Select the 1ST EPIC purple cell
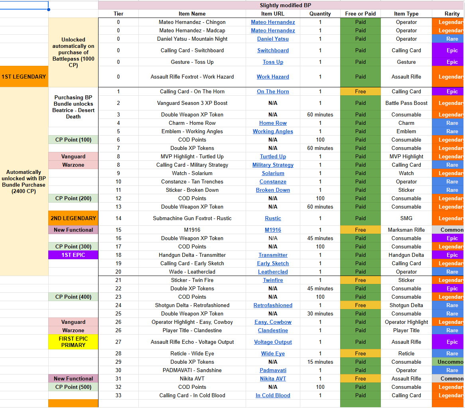465x408 pixels. tap(73, 255)
